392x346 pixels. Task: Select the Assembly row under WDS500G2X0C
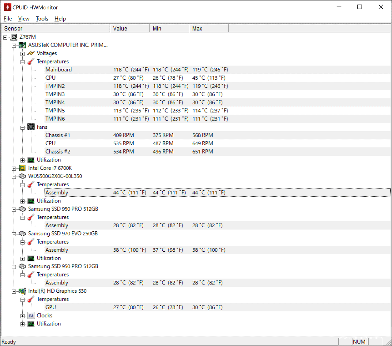[x=217, y=192]
